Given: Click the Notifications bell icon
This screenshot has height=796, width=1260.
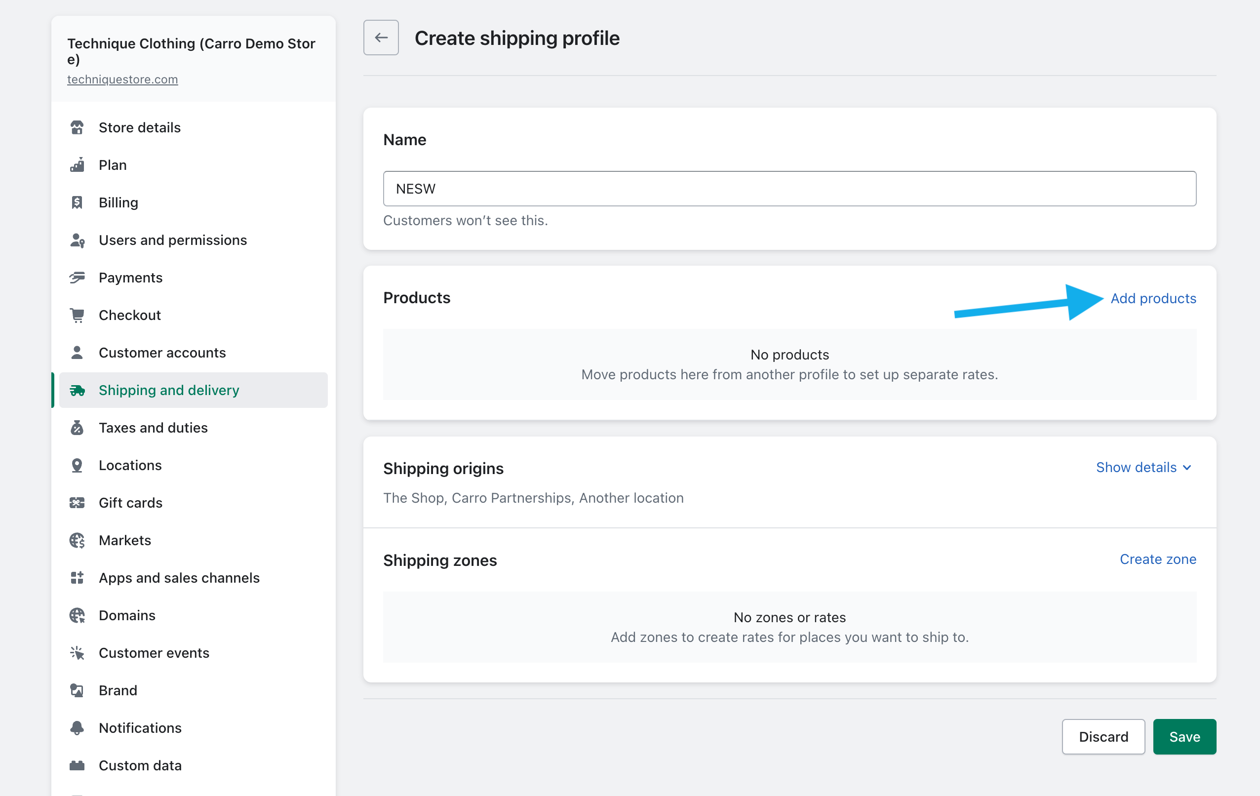Looking at the screenshot, I should 77,728.
